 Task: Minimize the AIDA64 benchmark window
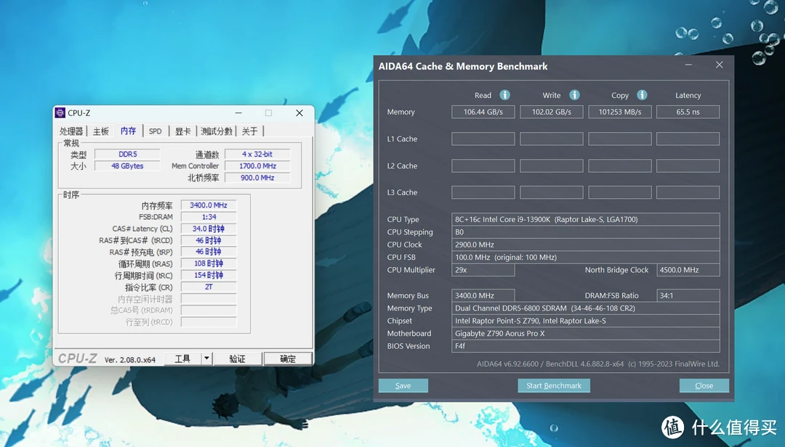pos(688,65)
